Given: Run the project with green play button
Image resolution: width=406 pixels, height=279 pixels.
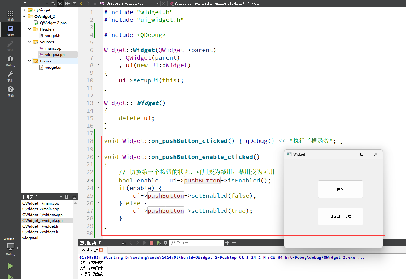Looking at the screenshot, I should [x=10, y=266].
